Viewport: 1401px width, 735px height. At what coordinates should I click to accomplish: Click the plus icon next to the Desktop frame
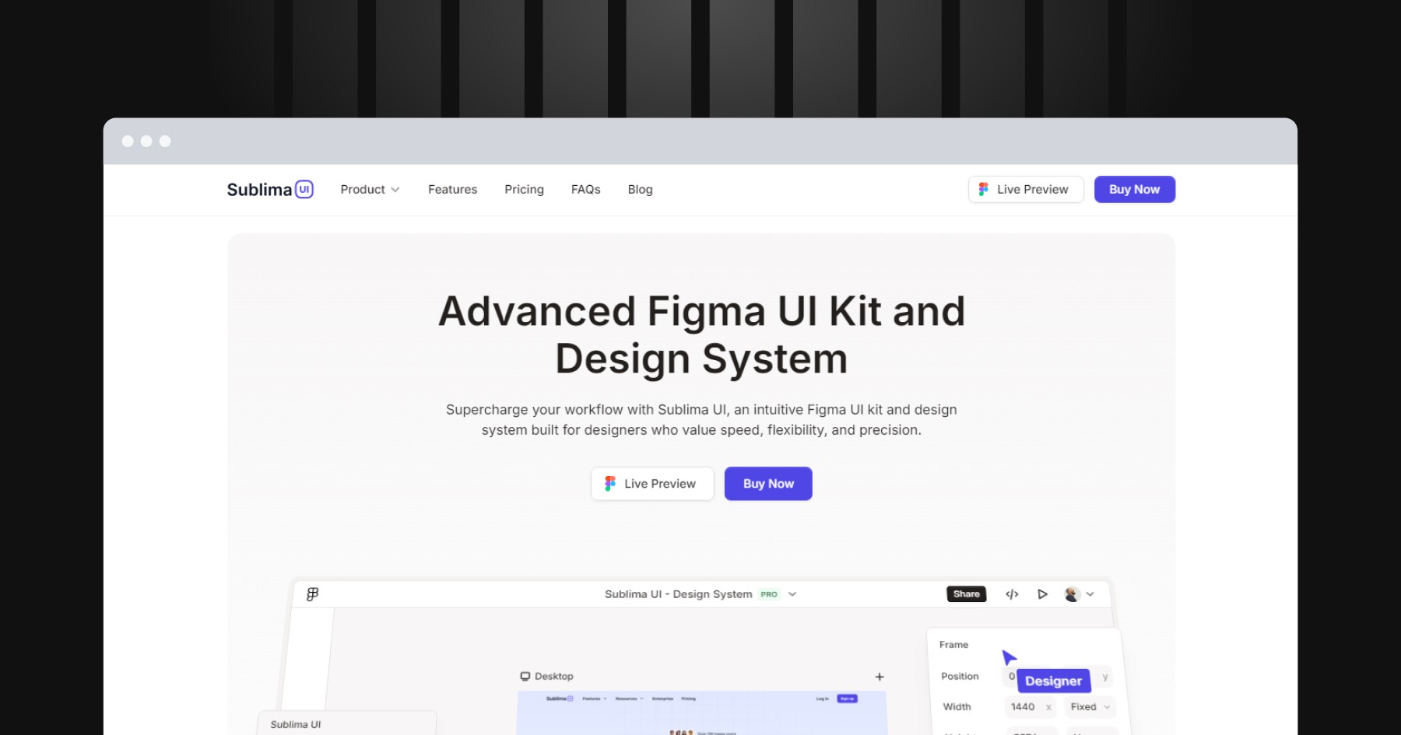click(879, 676)
